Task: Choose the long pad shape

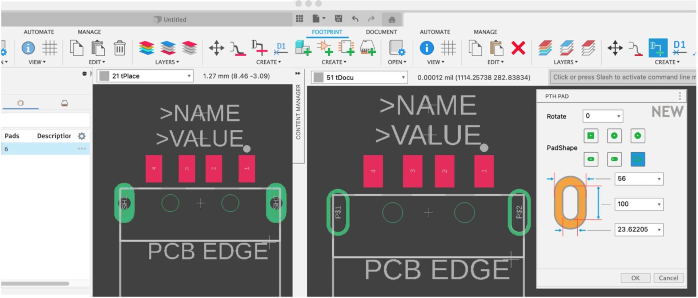Action: 591,159
